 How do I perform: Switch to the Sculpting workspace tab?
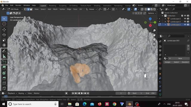pyautogui.click(x=63, y=6)
